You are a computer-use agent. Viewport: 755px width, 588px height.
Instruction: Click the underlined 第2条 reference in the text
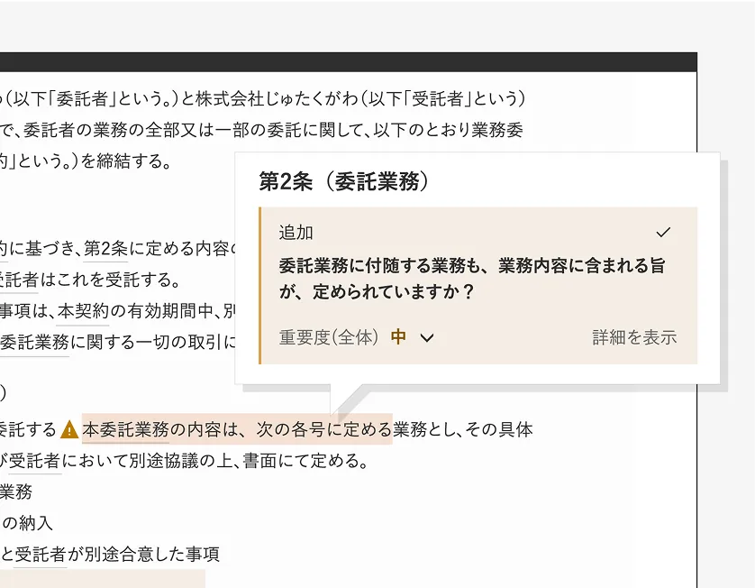[x=105, y=249]
